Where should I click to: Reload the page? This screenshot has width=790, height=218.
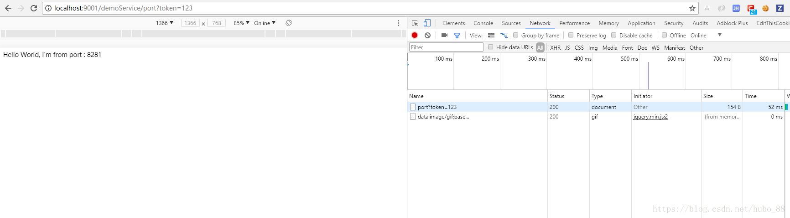pyautogui.click(x=34, y=8)
